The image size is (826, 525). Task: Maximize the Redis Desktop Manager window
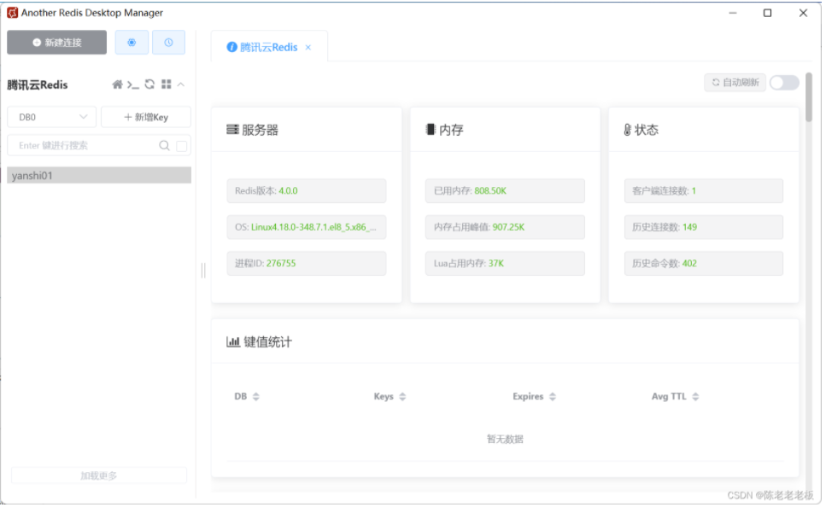tap(768, 13)
